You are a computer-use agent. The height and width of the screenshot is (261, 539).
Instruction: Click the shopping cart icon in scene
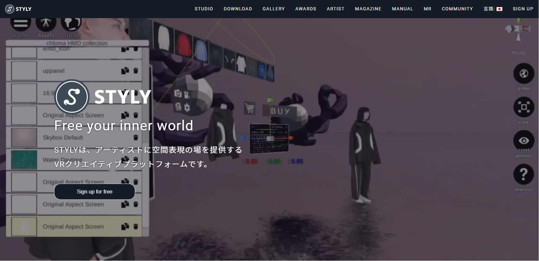point(250,108)
